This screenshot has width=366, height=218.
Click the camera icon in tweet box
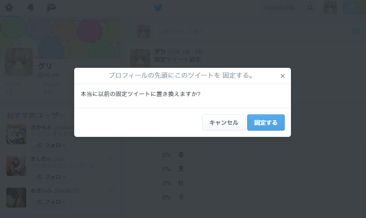tap(356, 31)
